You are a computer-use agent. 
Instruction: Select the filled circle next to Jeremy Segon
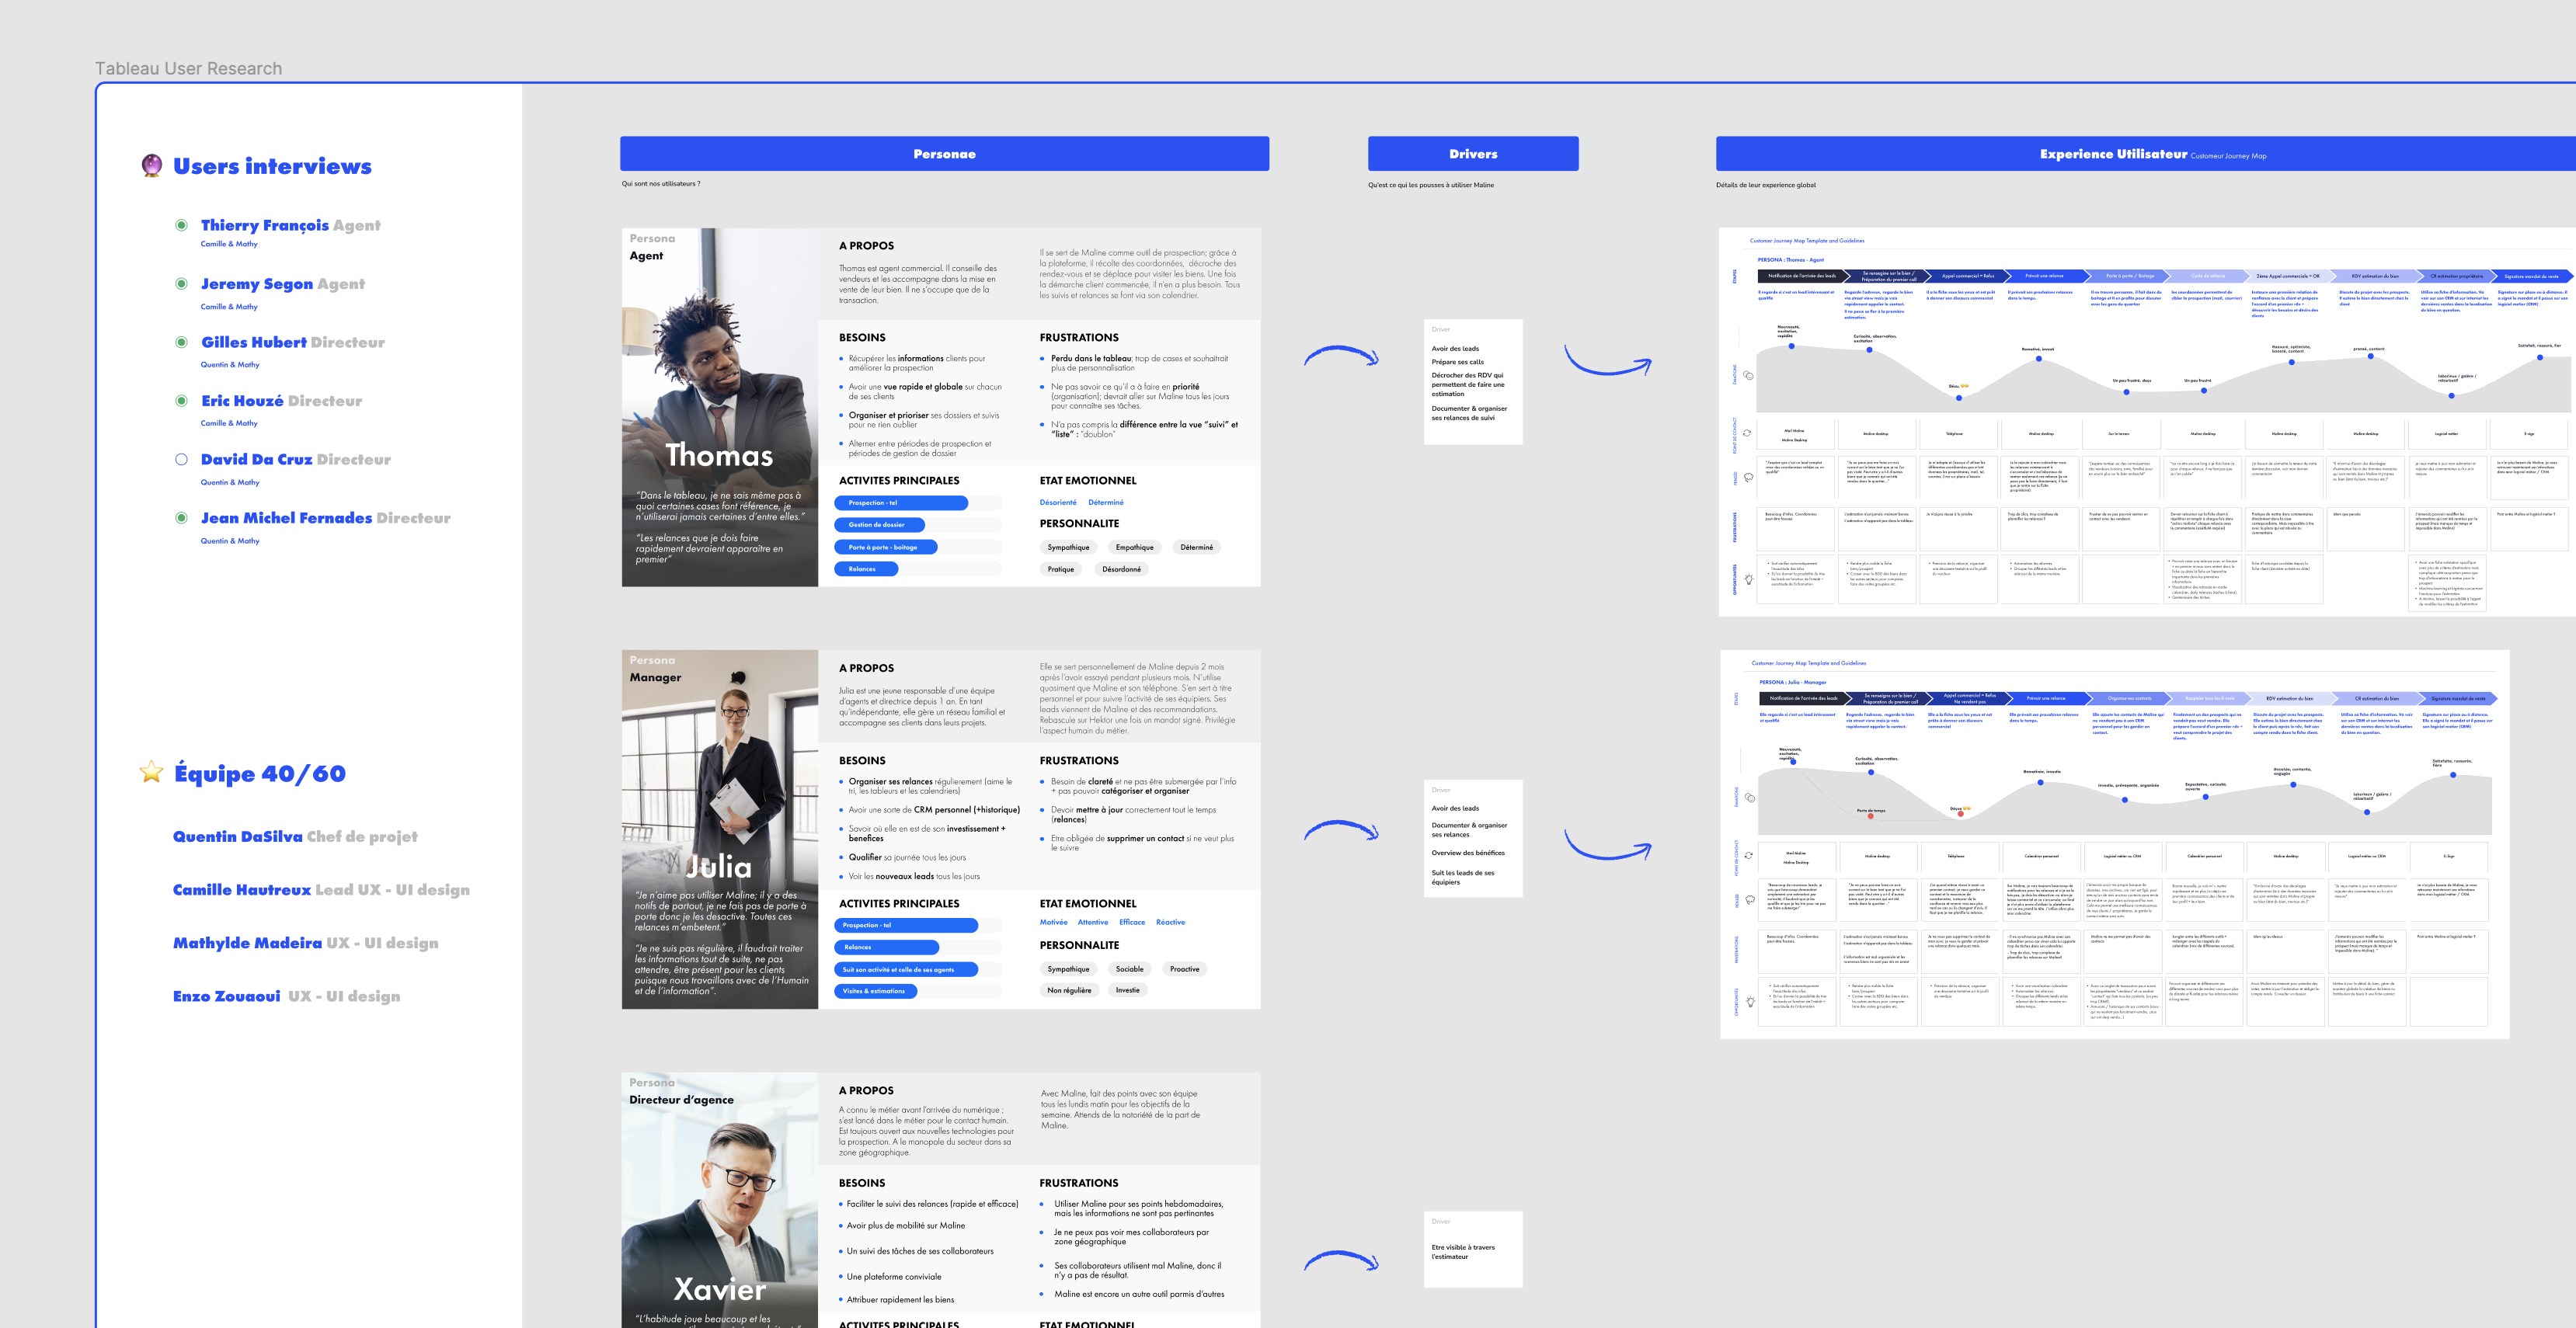click(x=181, y=284)
